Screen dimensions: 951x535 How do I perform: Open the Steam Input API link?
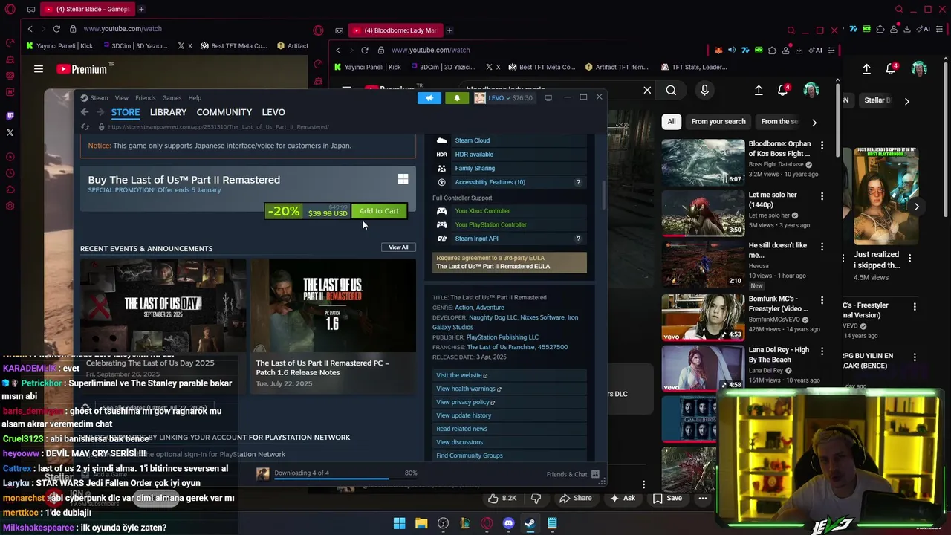point(476,239)
